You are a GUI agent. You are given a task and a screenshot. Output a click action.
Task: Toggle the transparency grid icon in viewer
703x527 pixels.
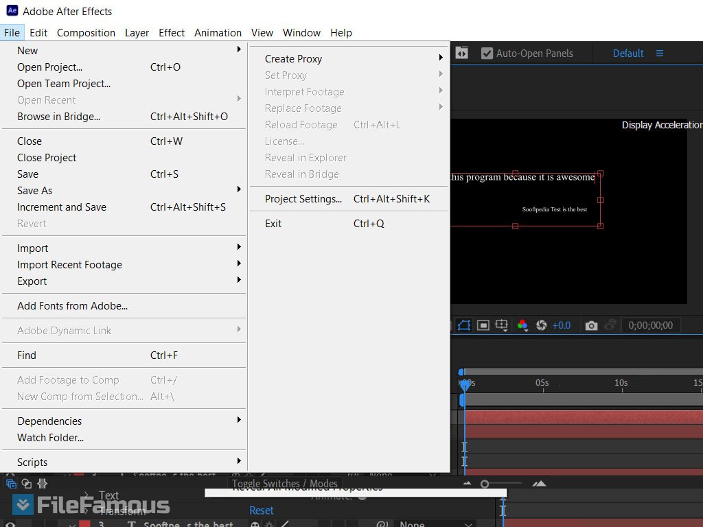pyautogui.click(x=483, y=325)
